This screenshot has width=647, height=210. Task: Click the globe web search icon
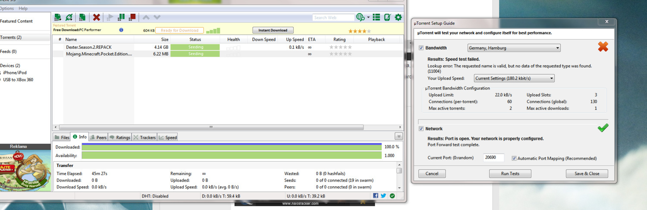(361, 17)
